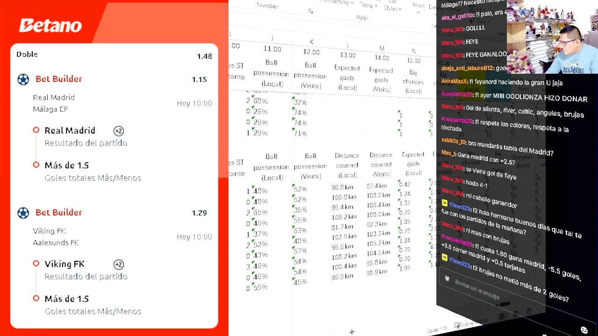This screenshot has width=598, height=336.
Task: Select spreadsheet column L header
Action: click(x=347, y=45)
